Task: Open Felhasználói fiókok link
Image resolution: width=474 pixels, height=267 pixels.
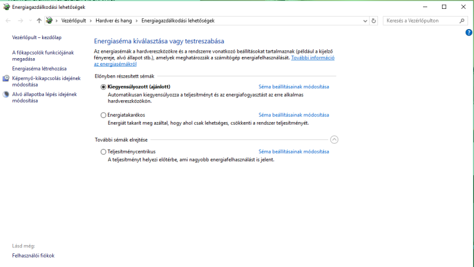Action: [x=33, y=256]
